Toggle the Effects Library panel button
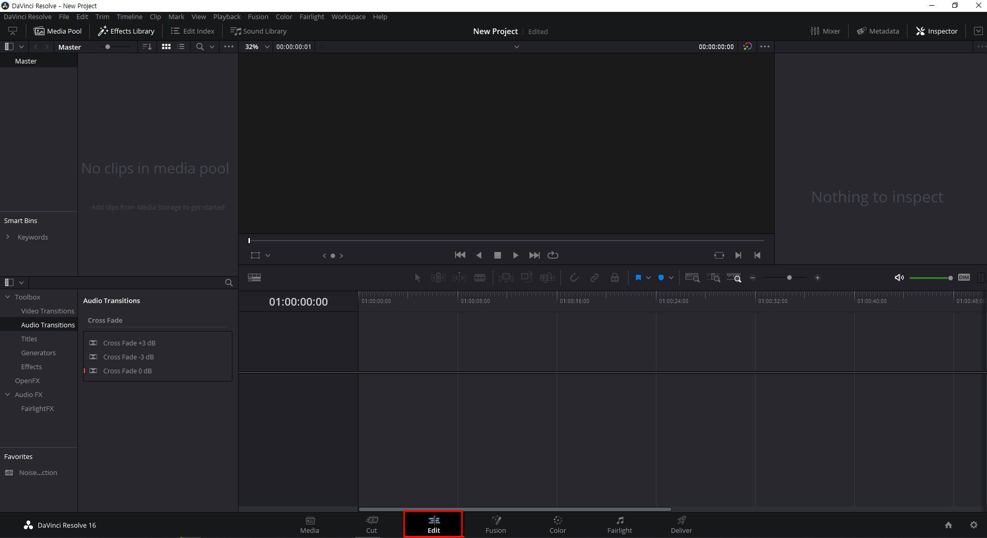The image size is (987, 538). [x=127, y=31]
